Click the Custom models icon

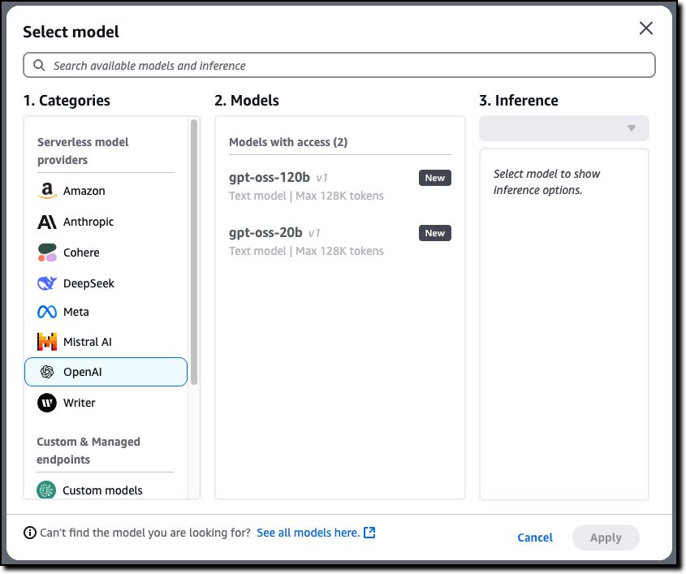click(46, 490)
